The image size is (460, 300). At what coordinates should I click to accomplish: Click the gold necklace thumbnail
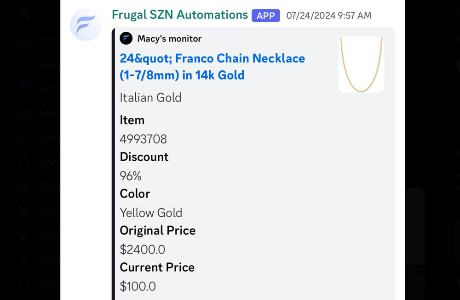(361, 64)
